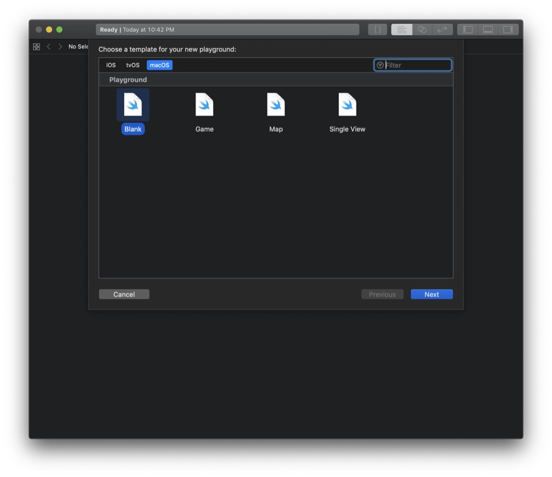Click the No Selection jump bar text
The image size is (552, 477).
point(78,47)
